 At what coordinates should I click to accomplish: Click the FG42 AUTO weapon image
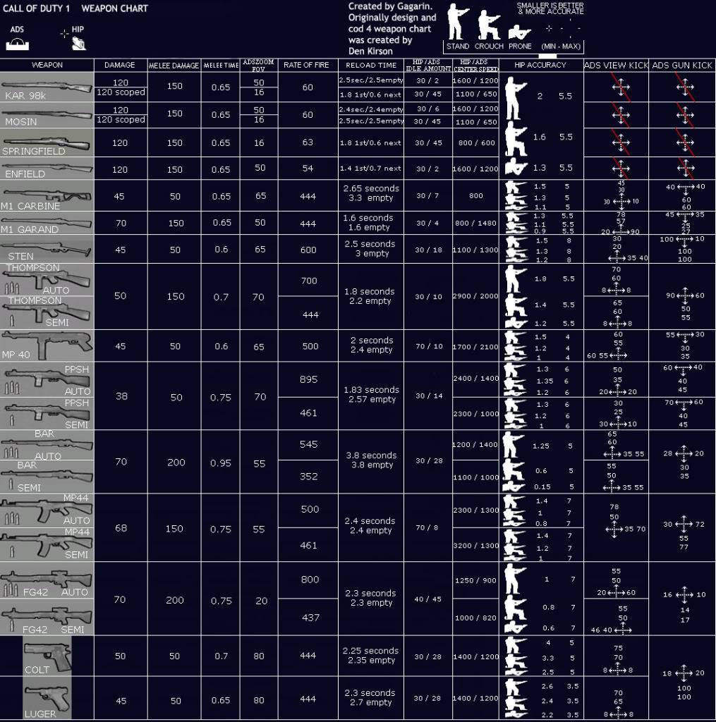tap(47, 581)
